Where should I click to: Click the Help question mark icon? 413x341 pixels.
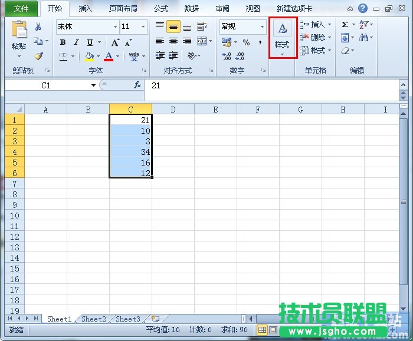coord(363,8)
